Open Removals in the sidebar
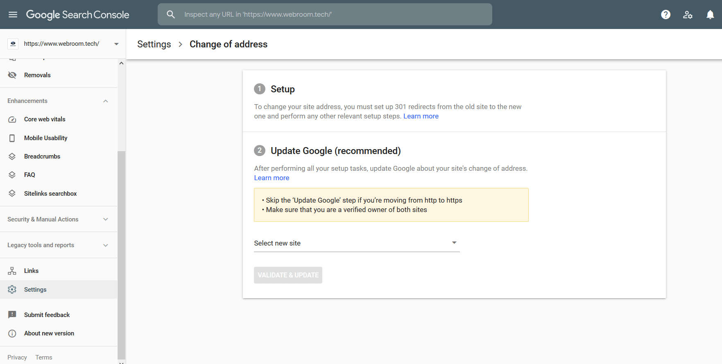 coord(37,75)
